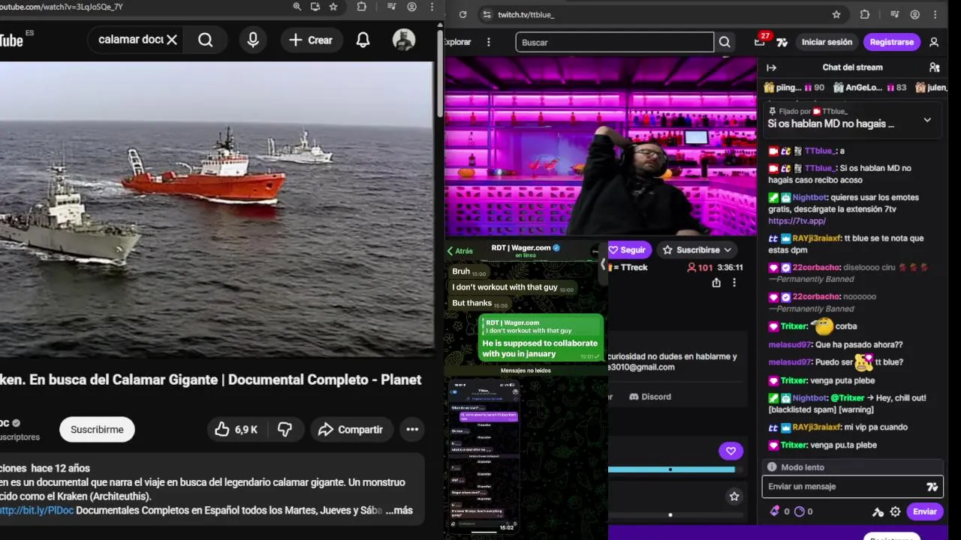Open zoom control in YouTube address bar
Image resolution: width=961 pixels, height=540 pixels.
[x=297, y=7]
